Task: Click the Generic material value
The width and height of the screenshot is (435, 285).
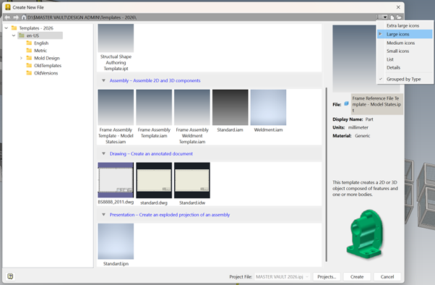Action: (x=362, y=136)
